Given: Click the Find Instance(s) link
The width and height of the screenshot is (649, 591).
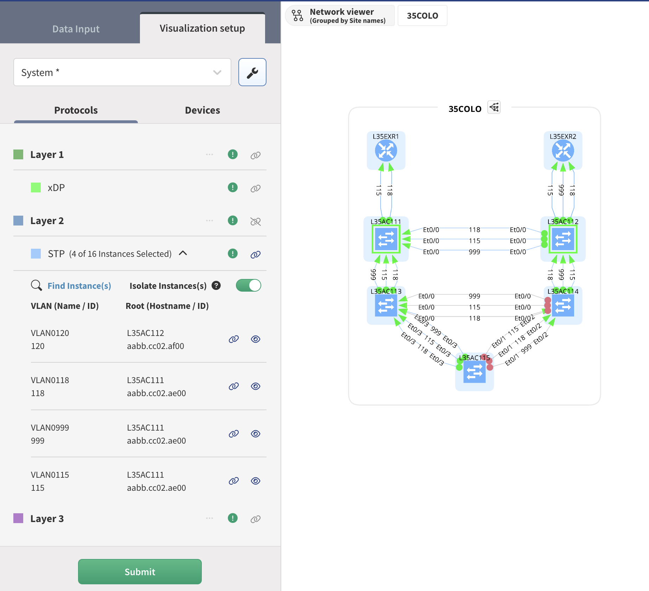Looking at the screenshot, I should click(x=79, y=286).
